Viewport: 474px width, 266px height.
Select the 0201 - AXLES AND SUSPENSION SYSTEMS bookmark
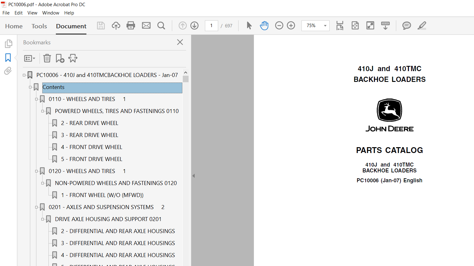106,207
